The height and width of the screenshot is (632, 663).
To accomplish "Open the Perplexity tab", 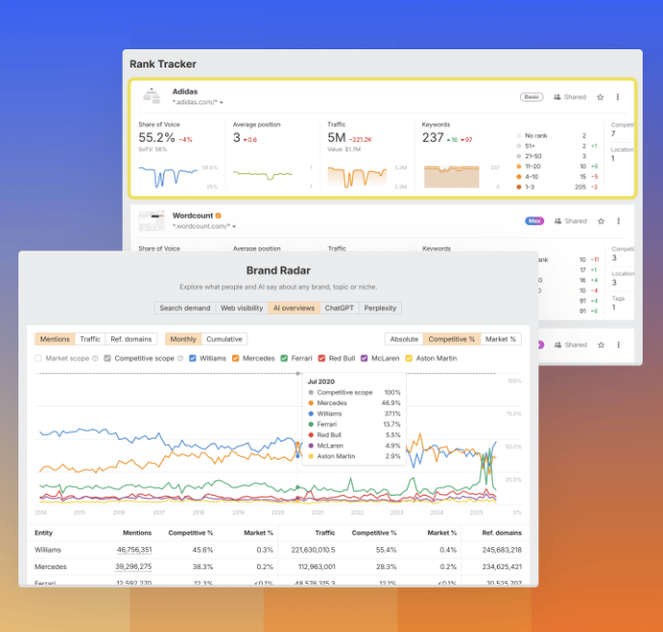I will click(x=380, y=307).
